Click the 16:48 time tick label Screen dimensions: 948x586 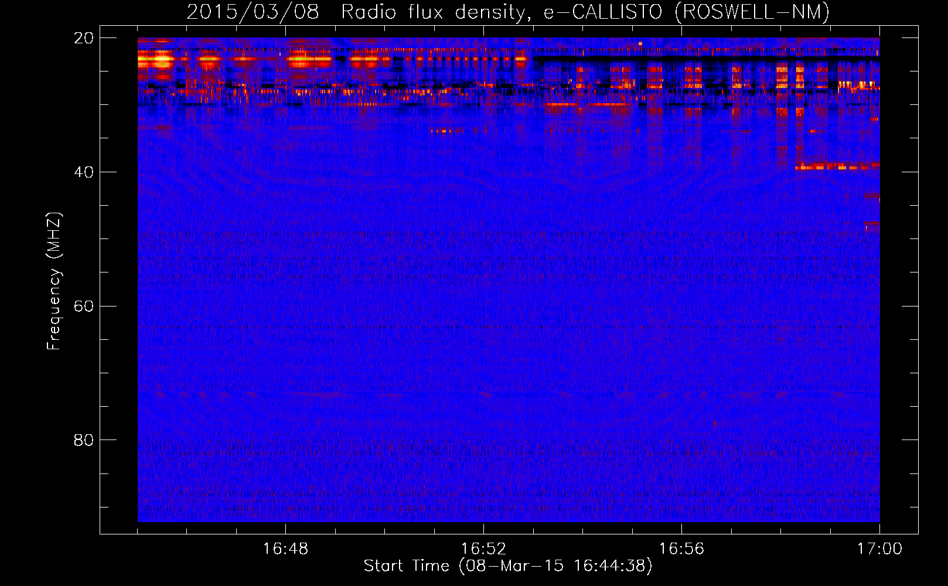(x=285, y=549)
